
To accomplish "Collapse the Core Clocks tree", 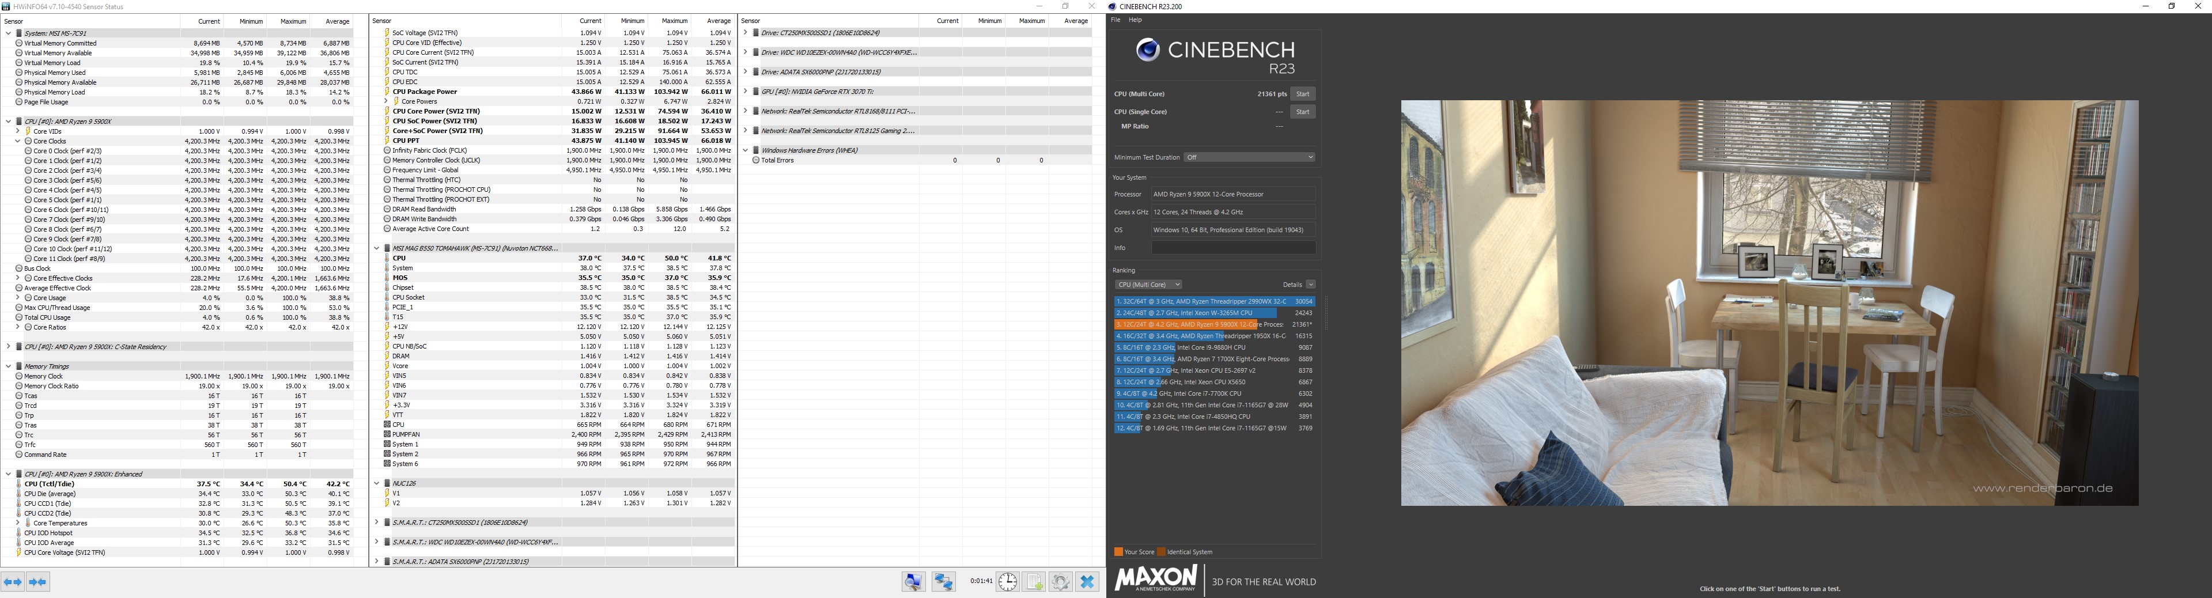I will (17, 142).
